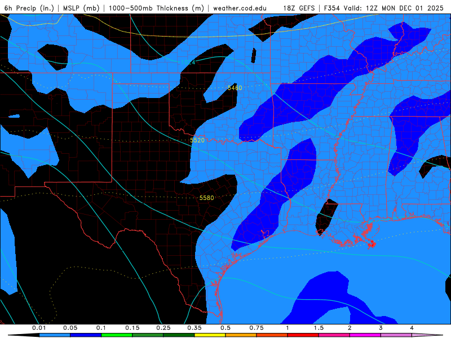Click the legend value 4
Screen dimensions: 451x338
click(x=412, y=328)
